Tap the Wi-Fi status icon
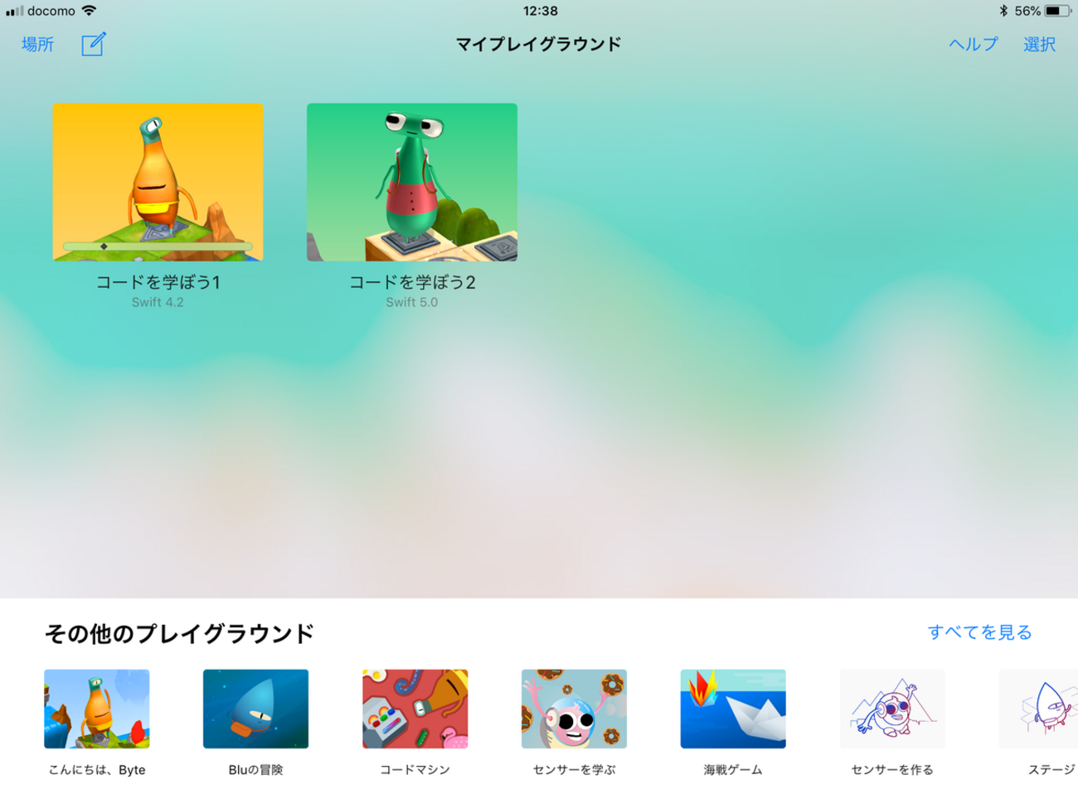This screenshot has height=809, width=1078. [89, 11]
